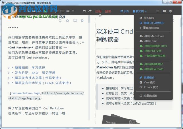Redo the last undone edit
Image resolution: width=183 pixels, height=129 pixels.
tap(90, 11)
